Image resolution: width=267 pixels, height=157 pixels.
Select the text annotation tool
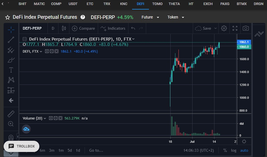(x=11, y=70)
